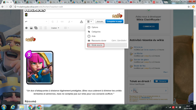Click the insert link chain icon
Screen dimensions: 196x110
[62, 22]
